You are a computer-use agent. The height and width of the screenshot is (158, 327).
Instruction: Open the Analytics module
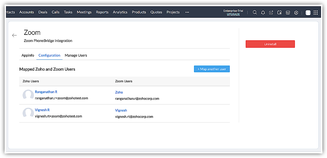click(x=120, y=12)
